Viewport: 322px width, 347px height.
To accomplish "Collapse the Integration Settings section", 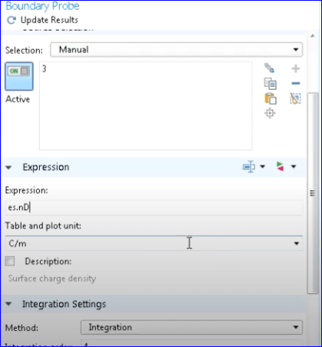I will 8,304.
